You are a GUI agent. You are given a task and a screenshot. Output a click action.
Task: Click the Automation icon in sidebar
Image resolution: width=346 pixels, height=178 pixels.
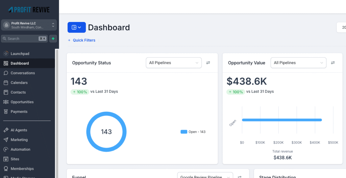[x=6, y=149]
